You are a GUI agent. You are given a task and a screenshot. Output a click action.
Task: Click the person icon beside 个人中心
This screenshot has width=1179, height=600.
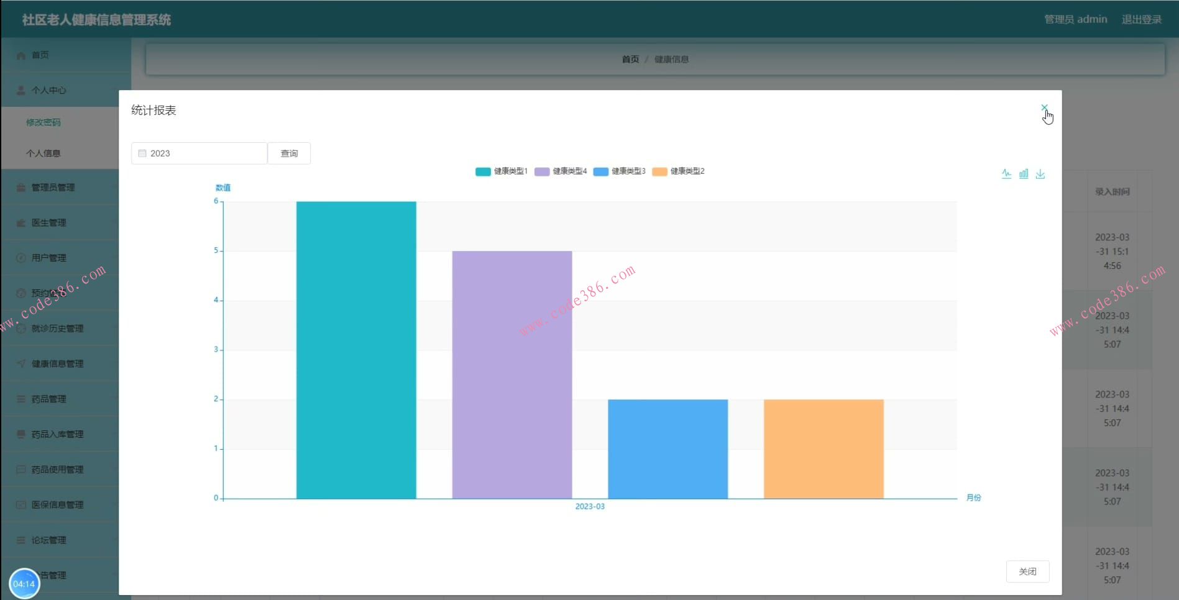tap(21, 91)
